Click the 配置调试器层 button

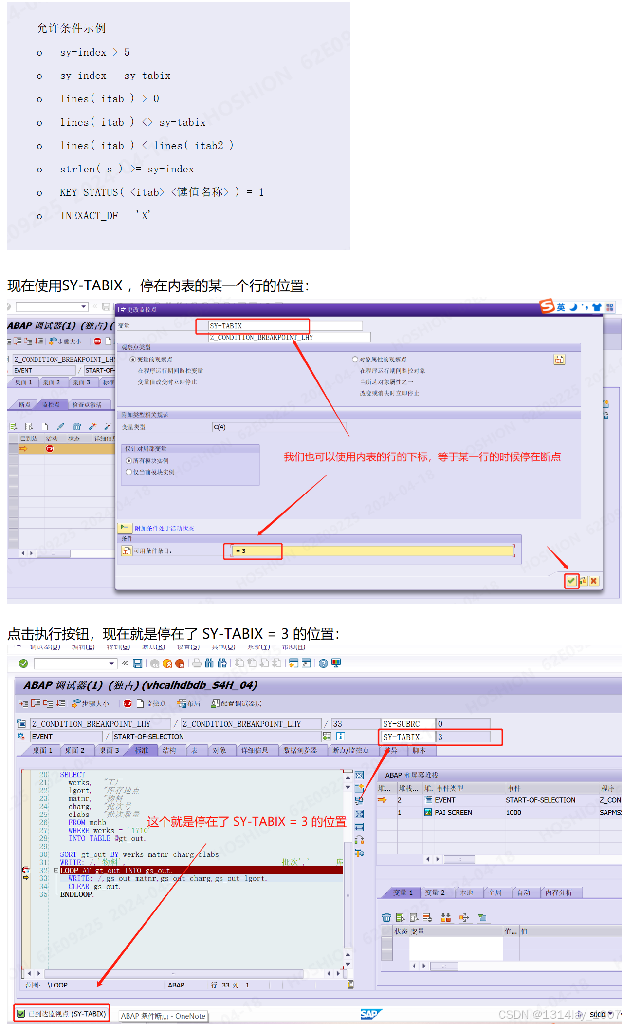tap(237, 703)
